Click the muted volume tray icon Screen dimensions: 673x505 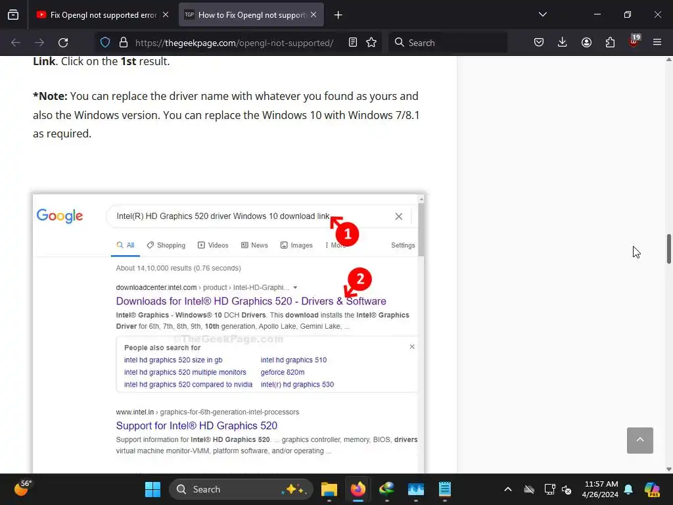click(x=567, y=489)
